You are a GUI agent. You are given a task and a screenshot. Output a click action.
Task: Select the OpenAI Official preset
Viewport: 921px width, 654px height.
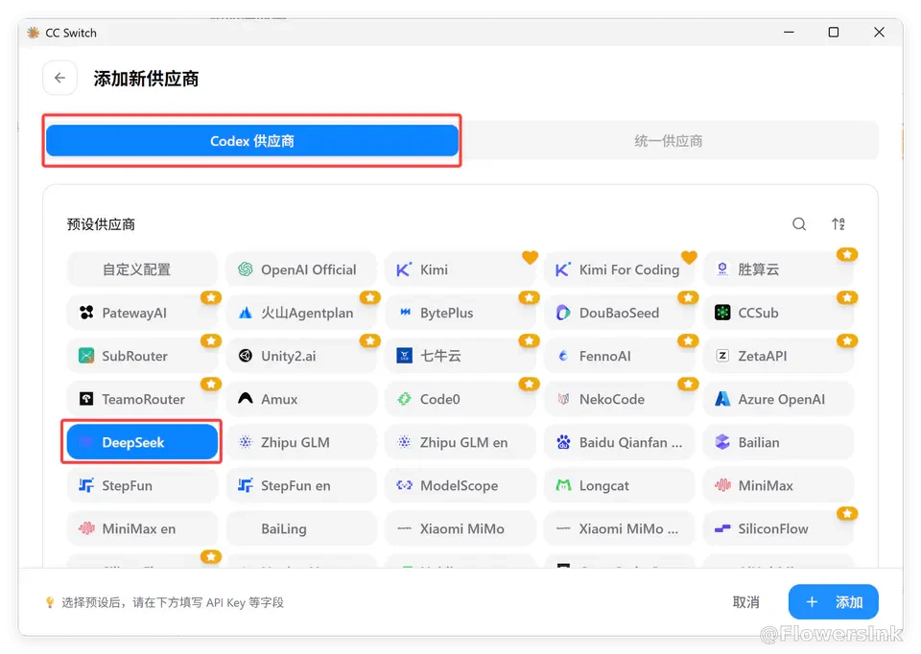(x=301, y=269)
